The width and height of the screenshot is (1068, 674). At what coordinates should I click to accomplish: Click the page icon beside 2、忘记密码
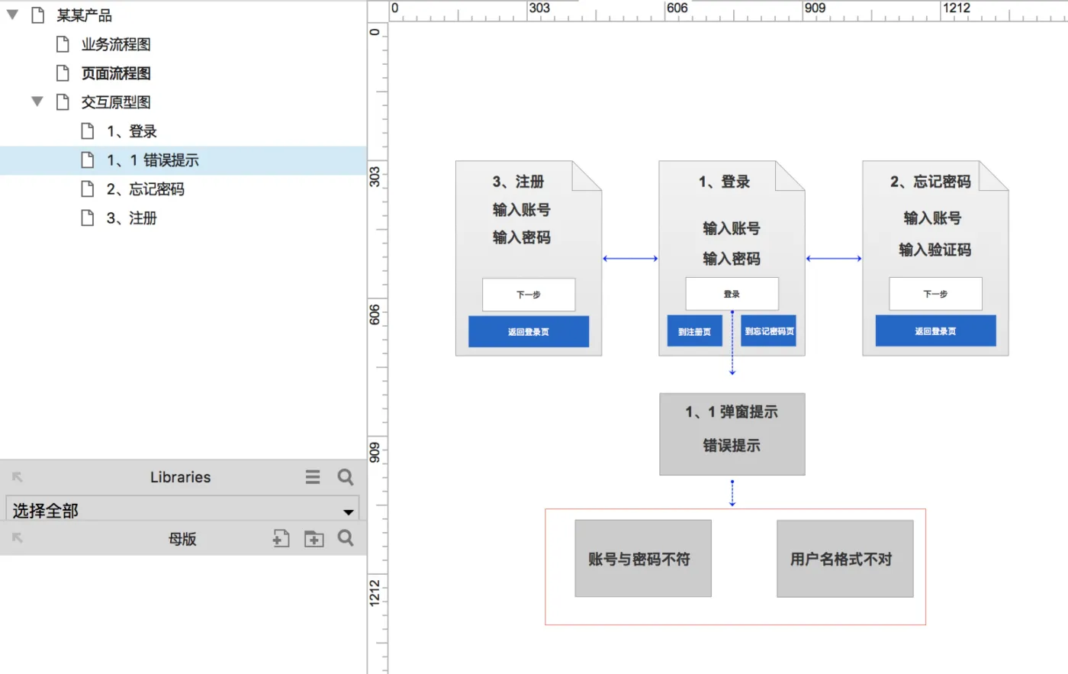click(88, 189)
